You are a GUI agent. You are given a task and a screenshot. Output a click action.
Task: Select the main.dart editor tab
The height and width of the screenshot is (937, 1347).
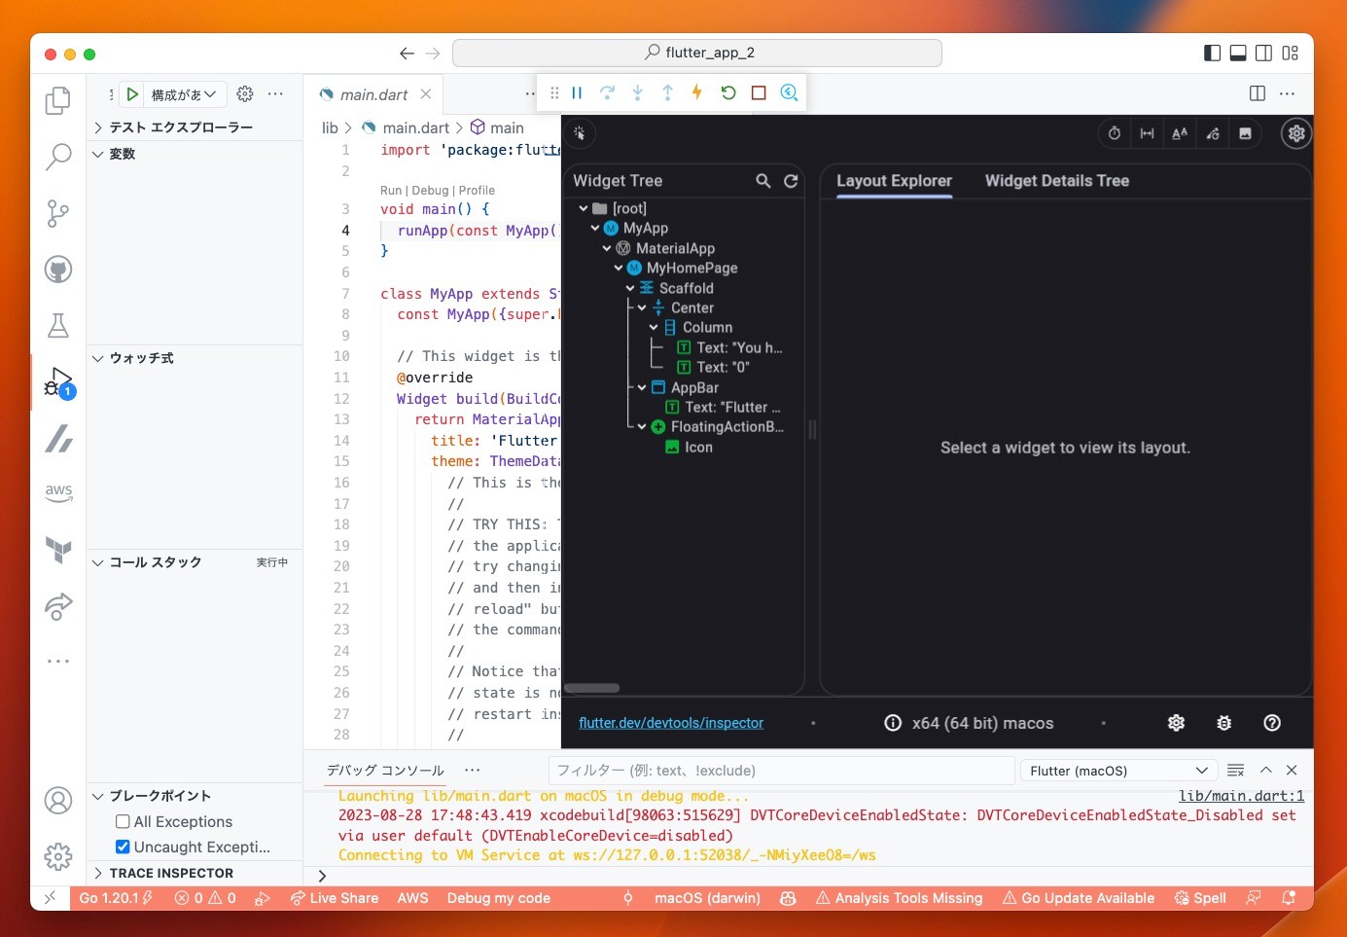[374, 94]
